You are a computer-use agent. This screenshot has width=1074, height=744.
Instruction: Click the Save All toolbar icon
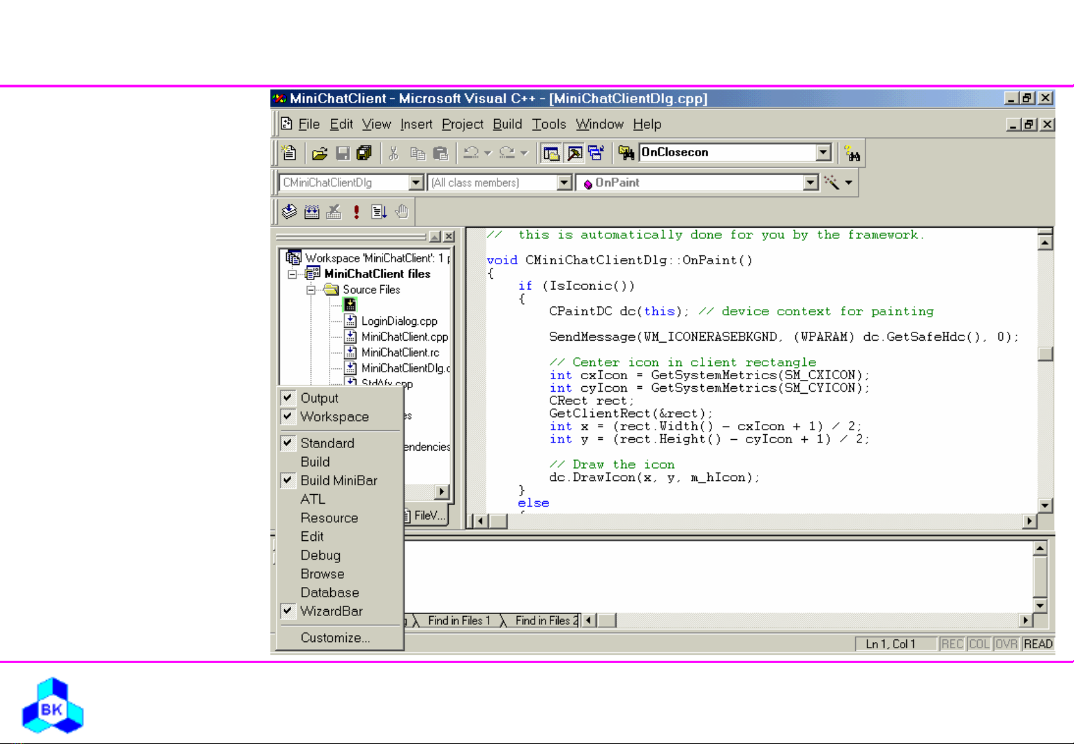coord(364,153)
